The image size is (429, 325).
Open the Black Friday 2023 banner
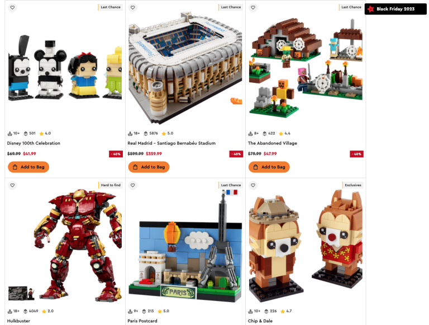(395, 9)
